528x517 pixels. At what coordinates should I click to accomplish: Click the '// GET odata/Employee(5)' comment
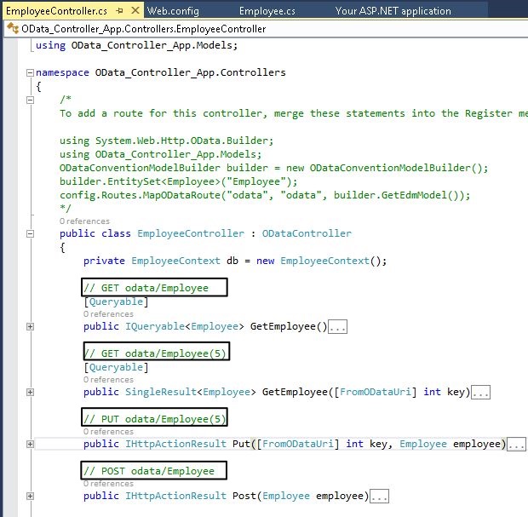tap(155, 353)
